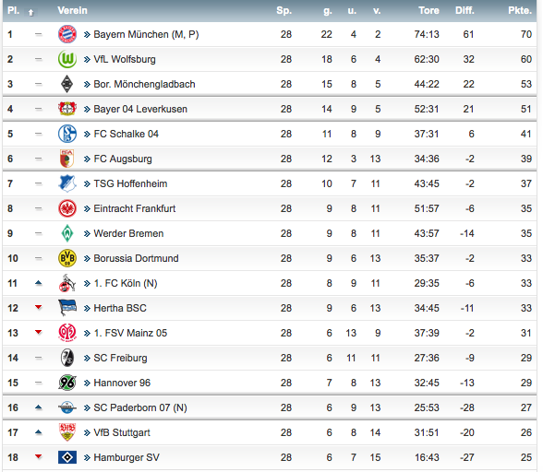
Task: Select the Diff. column header
Action: (x=465, y=11)
